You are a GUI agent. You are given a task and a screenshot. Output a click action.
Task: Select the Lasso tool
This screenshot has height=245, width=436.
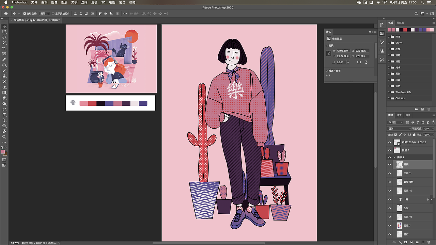[4, 37]
